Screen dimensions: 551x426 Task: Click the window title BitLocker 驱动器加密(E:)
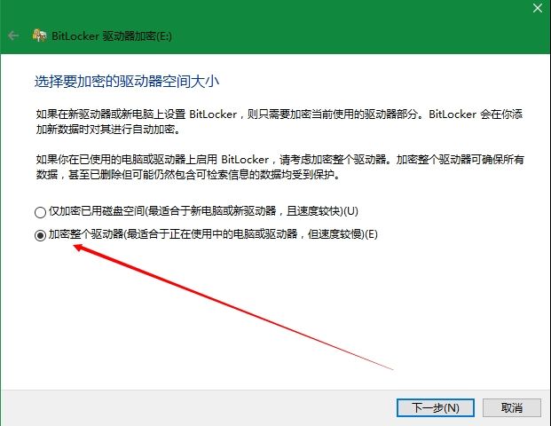click(x=112, y=35)
